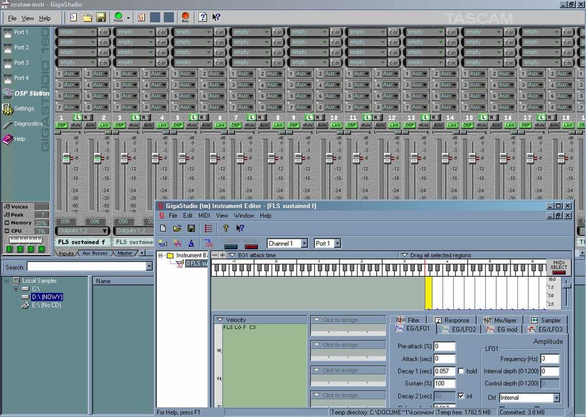Click the red waveform icon in the editor toolbar
Screen dimensions: 586x417
pyautogui.click(x=177, y=244)
